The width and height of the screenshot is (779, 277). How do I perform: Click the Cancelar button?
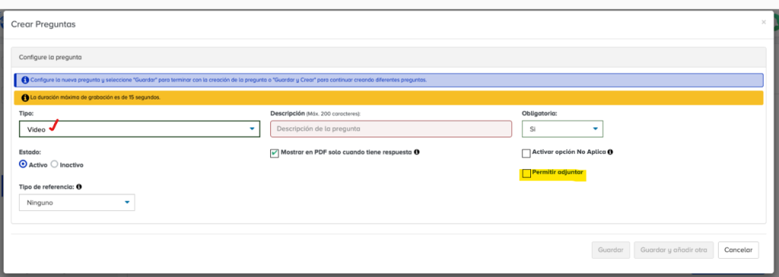tap(738, 250)
